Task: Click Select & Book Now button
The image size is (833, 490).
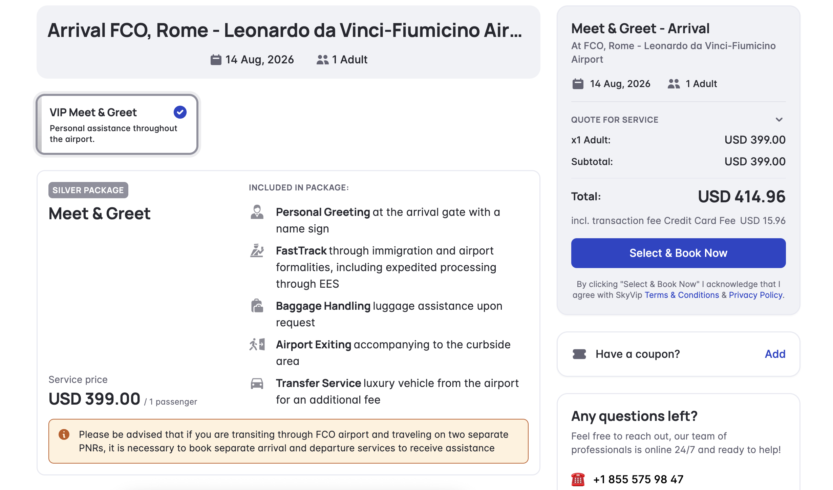Action: [678, 253]
